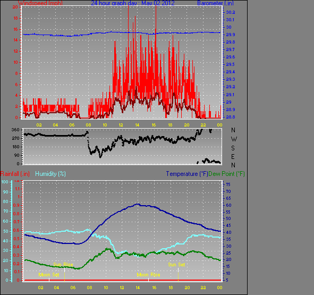This screenshot has height=295, width=314.
Task: Click the top N compass letter beside 360
Action: coord(233,130)
